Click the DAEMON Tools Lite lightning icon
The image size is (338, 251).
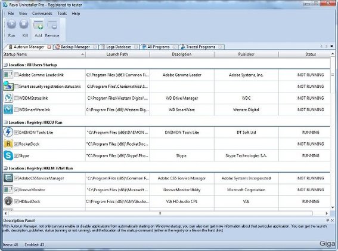[8, 132]
